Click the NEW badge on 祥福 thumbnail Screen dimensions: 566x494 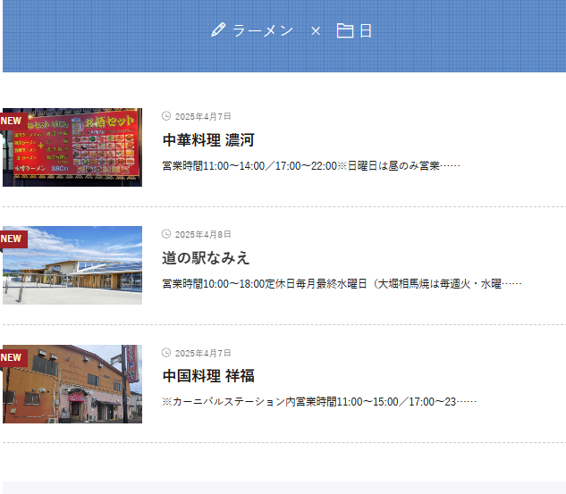pyautogui.click(x=13, y=357)
